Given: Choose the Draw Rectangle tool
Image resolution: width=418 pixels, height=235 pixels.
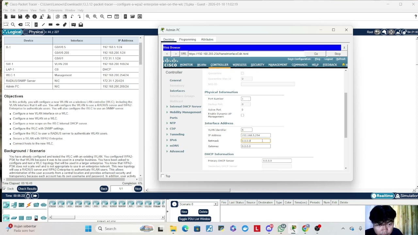Looking at the screenshot, I should pyautogui.click(x=50, y=24).
